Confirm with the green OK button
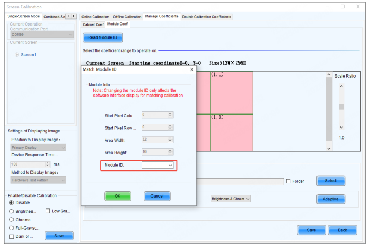The width and height of the screenshot is (368, 247). [118, 196]
